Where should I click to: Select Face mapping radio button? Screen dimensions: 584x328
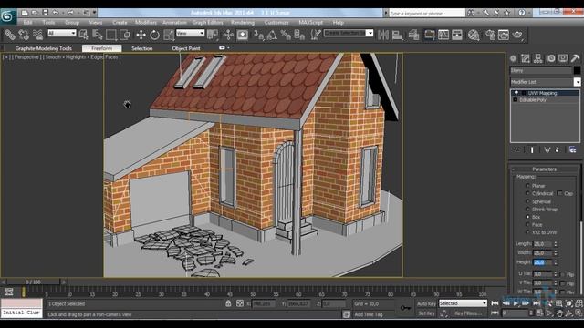(527, 224)
